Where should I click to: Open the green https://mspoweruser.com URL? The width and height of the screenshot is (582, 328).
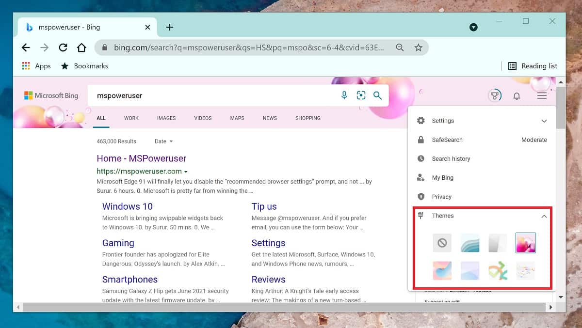coord(139,171)
